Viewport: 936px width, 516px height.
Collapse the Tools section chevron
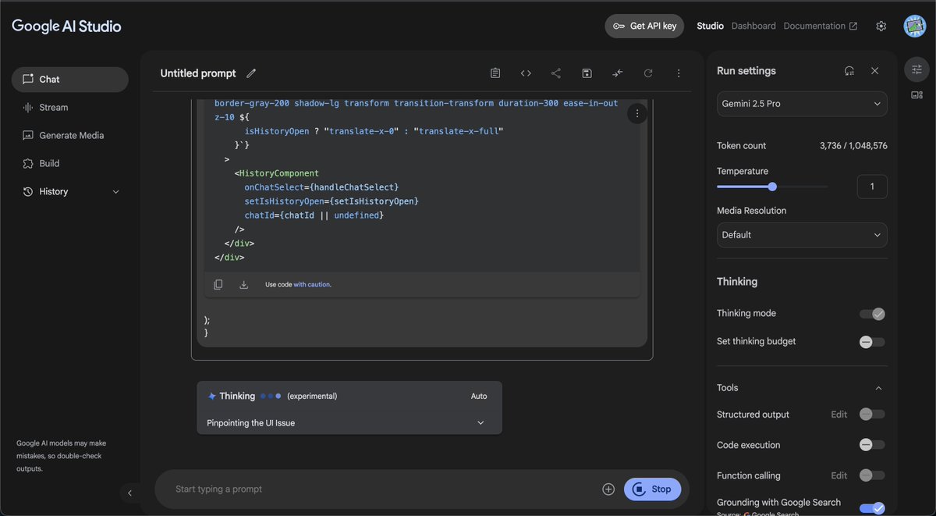(x=878, y=388)
